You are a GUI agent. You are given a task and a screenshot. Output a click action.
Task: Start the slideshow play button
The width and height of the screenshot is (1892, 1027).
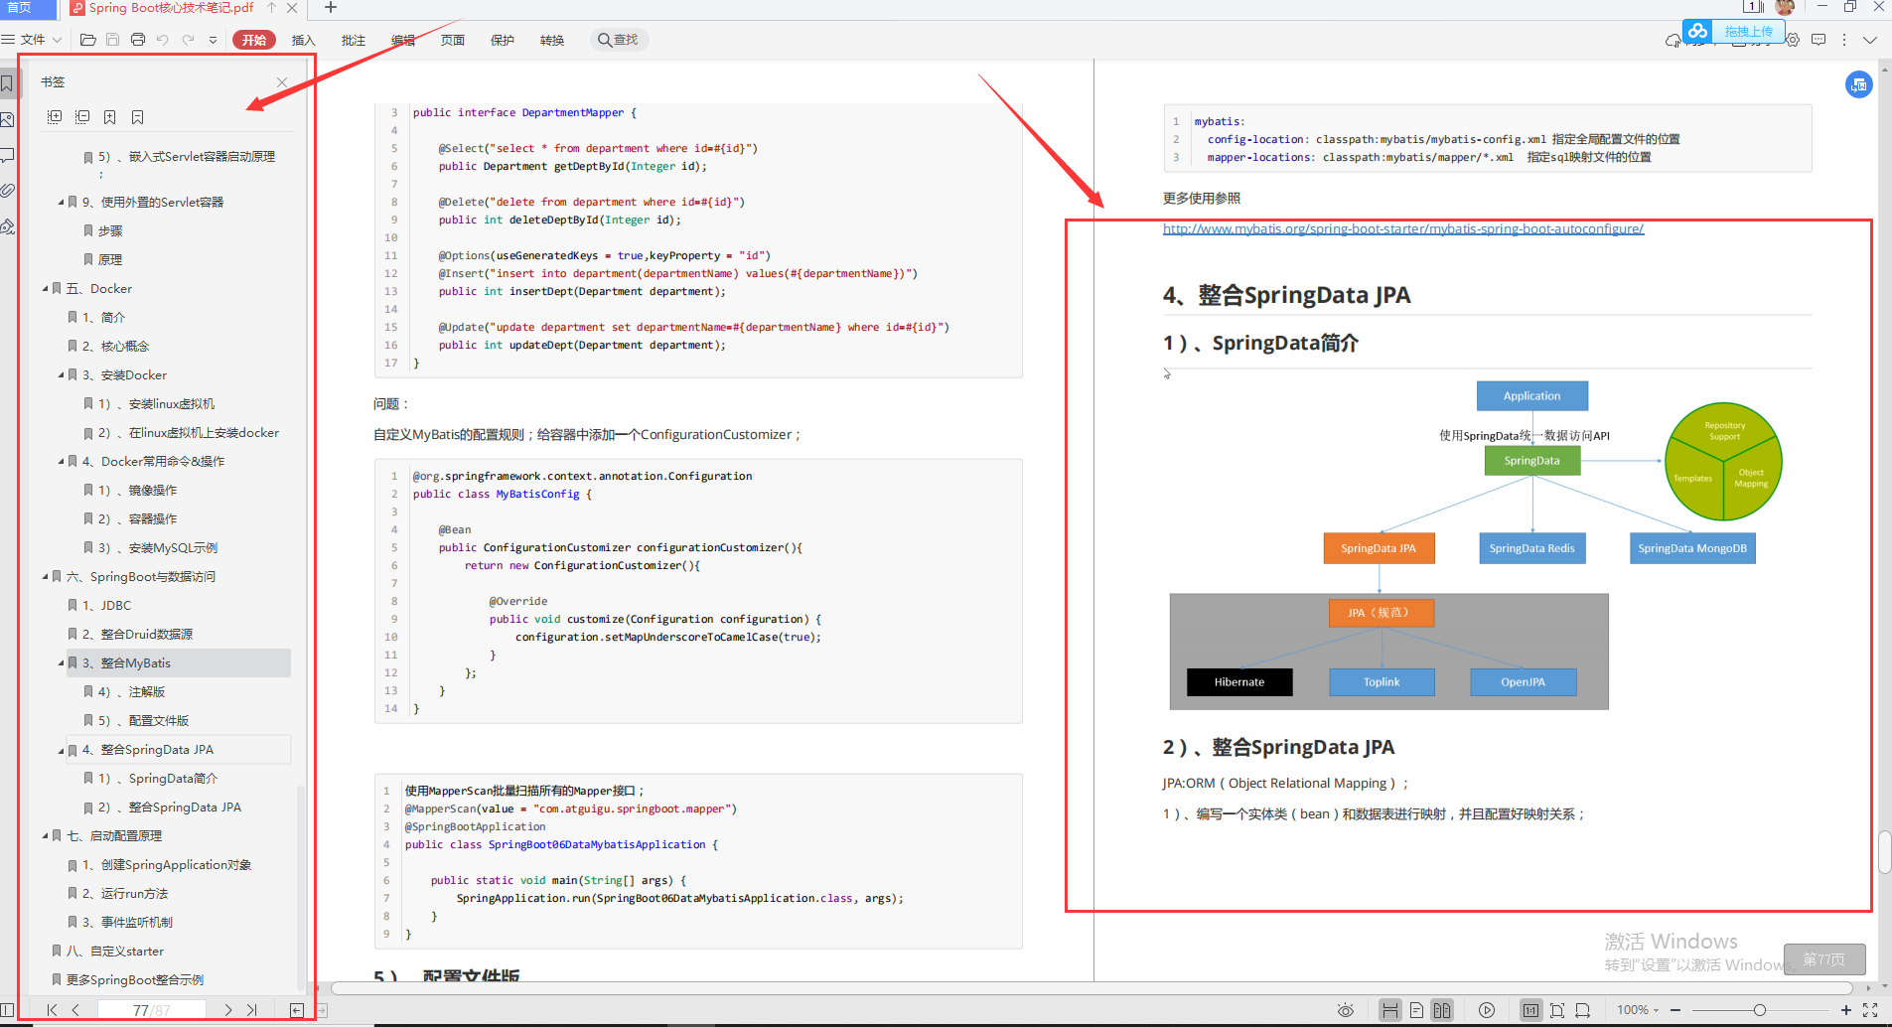1487,1010
